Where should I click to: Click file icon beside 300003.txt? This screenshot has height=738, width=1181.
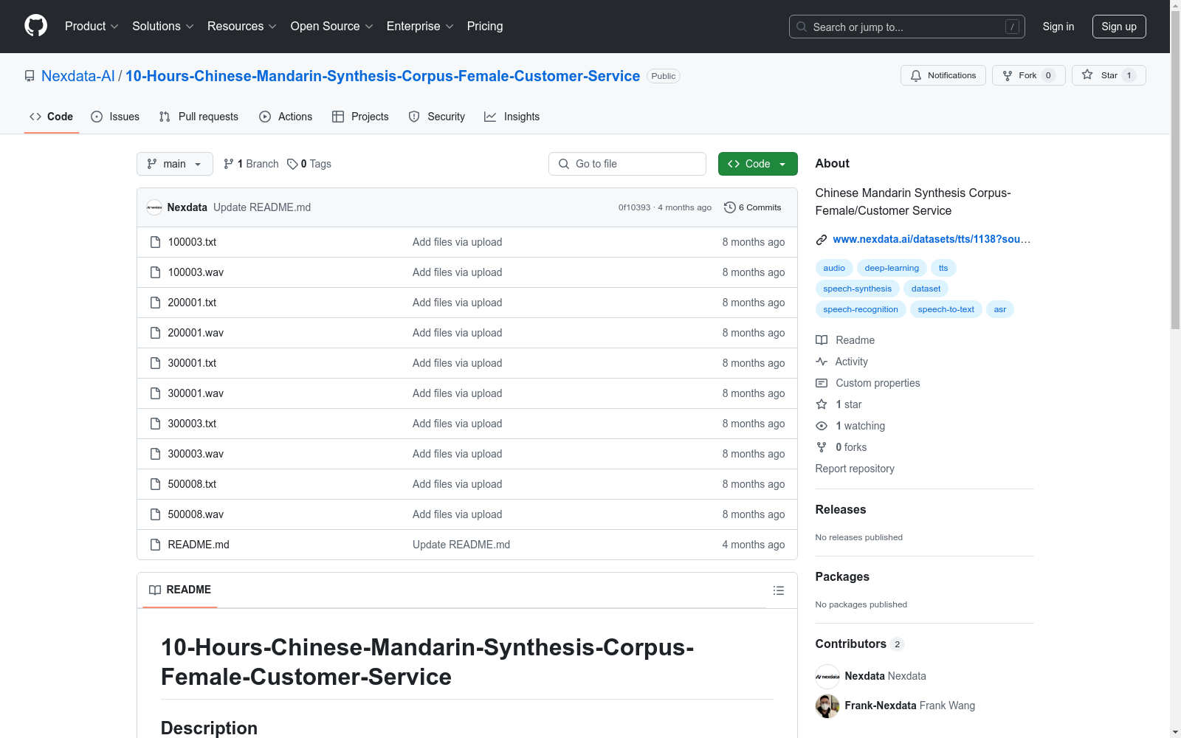[x=155, y=424]
